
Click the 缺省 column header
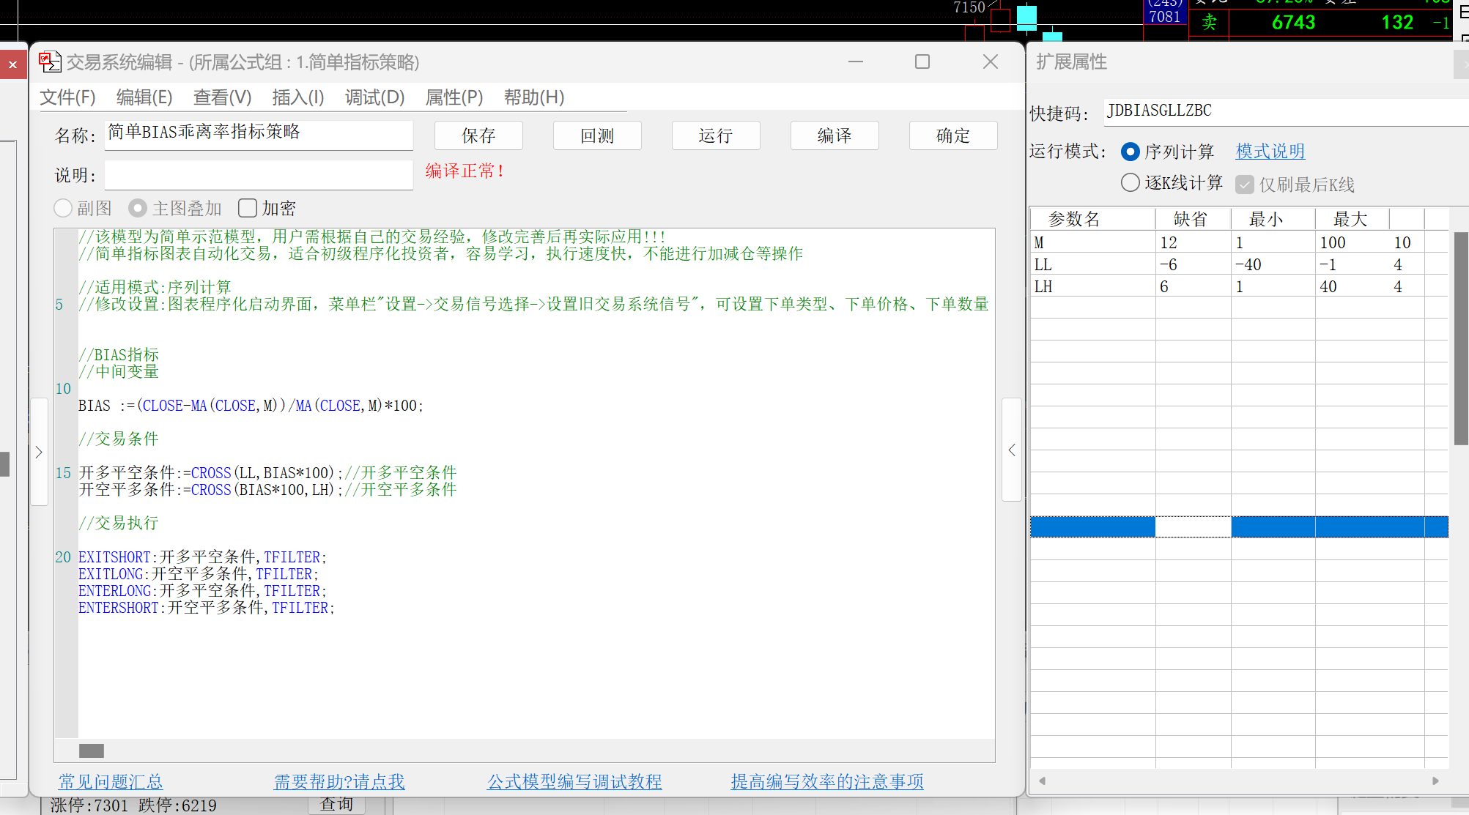[1194, 219]
